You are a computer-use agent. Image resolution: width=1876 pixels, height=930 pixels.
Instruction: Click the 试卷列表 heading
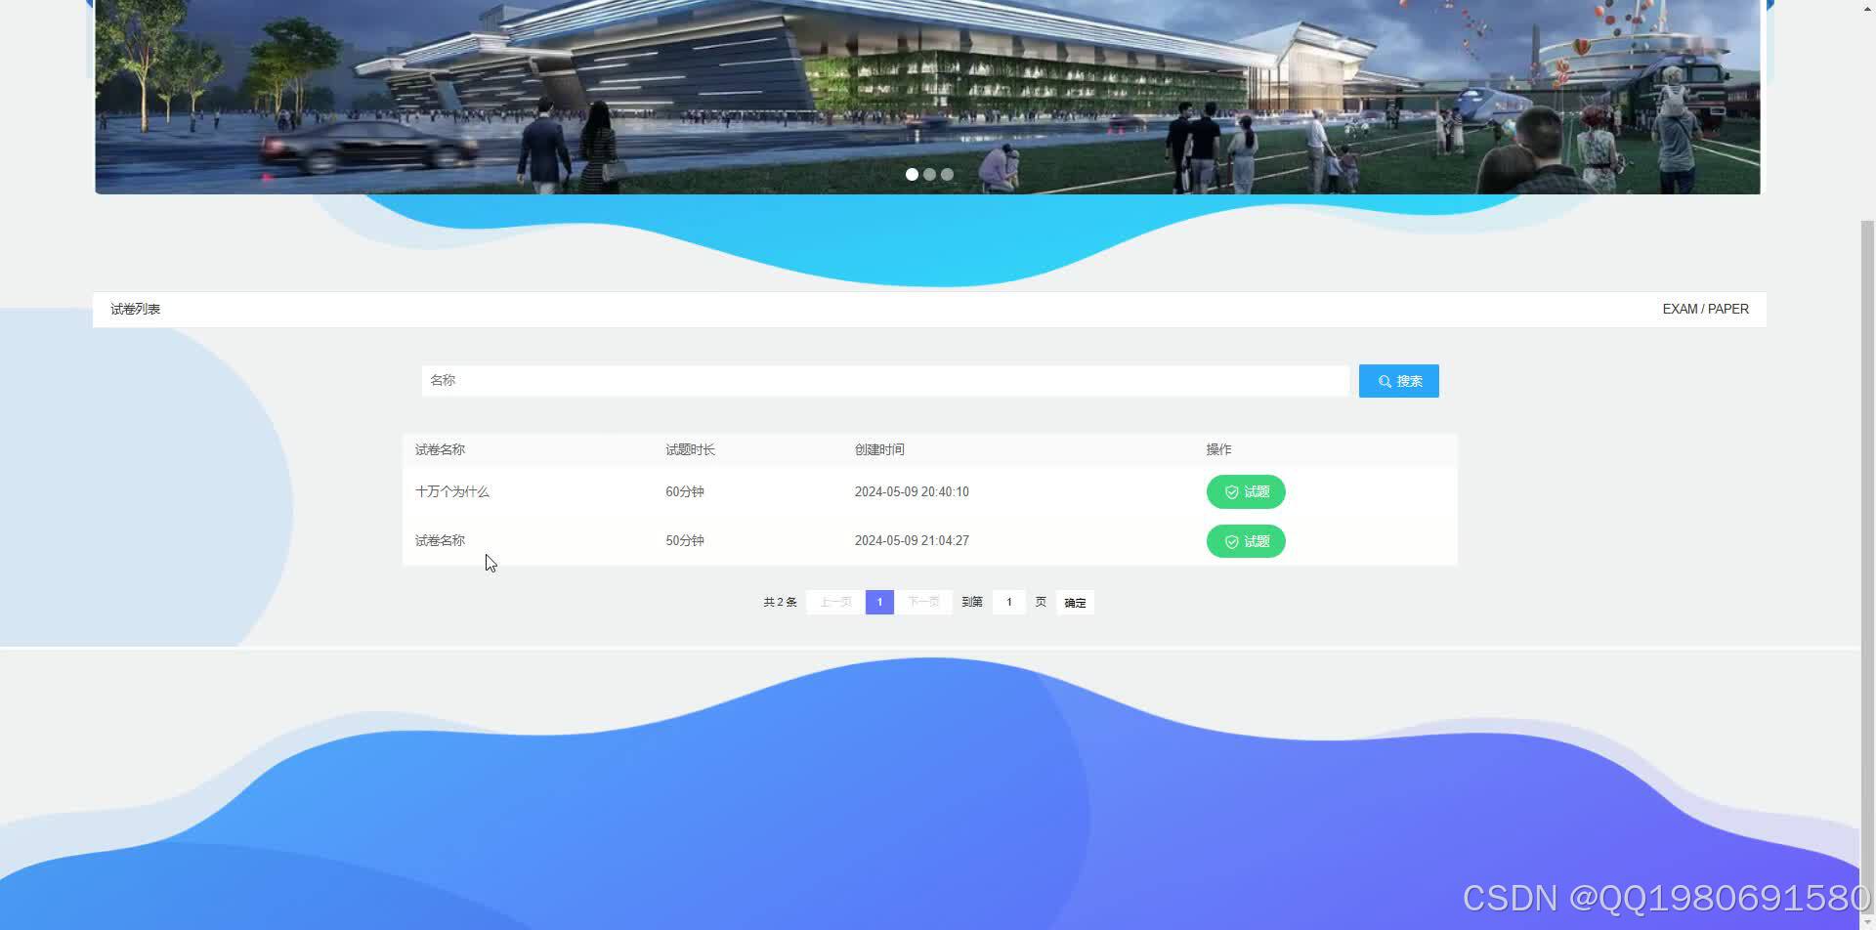pos(135,309)
